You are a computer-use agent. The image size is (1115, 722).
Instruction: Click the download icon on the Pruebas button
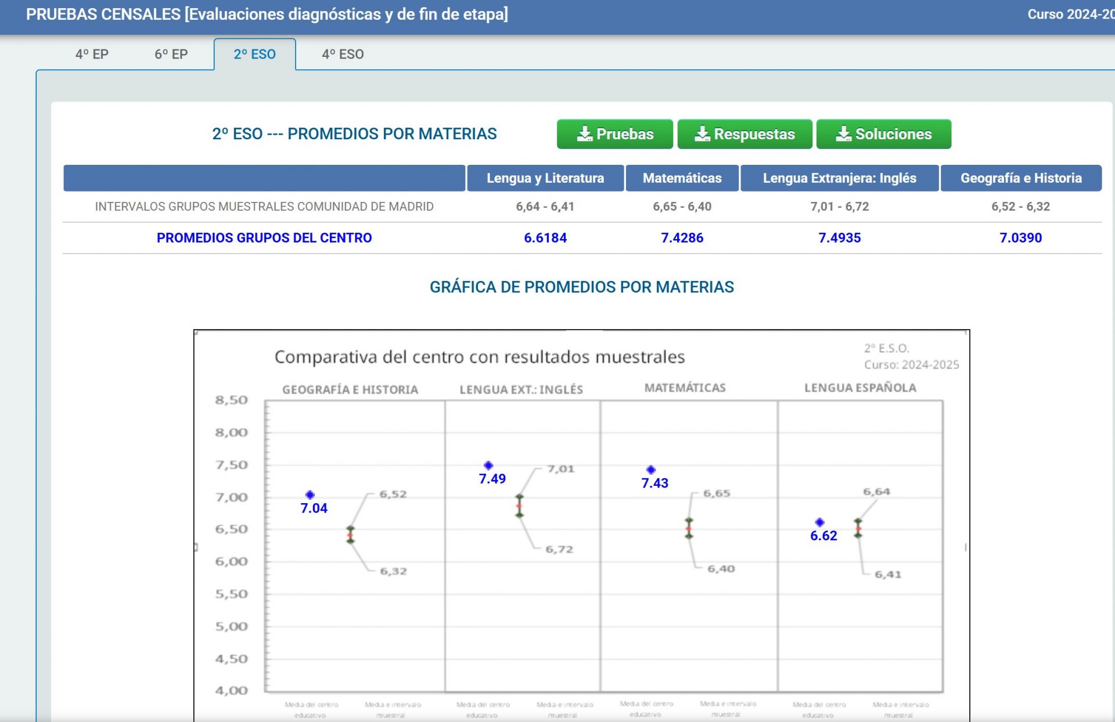pyautogui.click(x=587, y=133)
